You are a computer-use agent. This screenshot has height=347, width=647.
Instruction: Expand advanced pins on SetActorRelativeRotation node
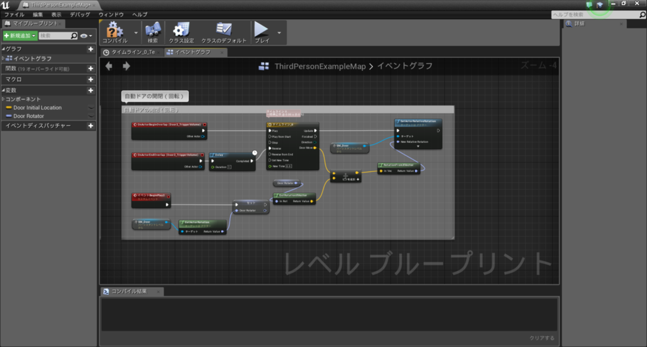[x=418, y=147]
